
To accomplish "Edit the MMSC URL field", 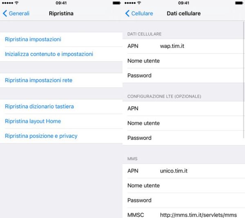I will (x=184, y=213).
